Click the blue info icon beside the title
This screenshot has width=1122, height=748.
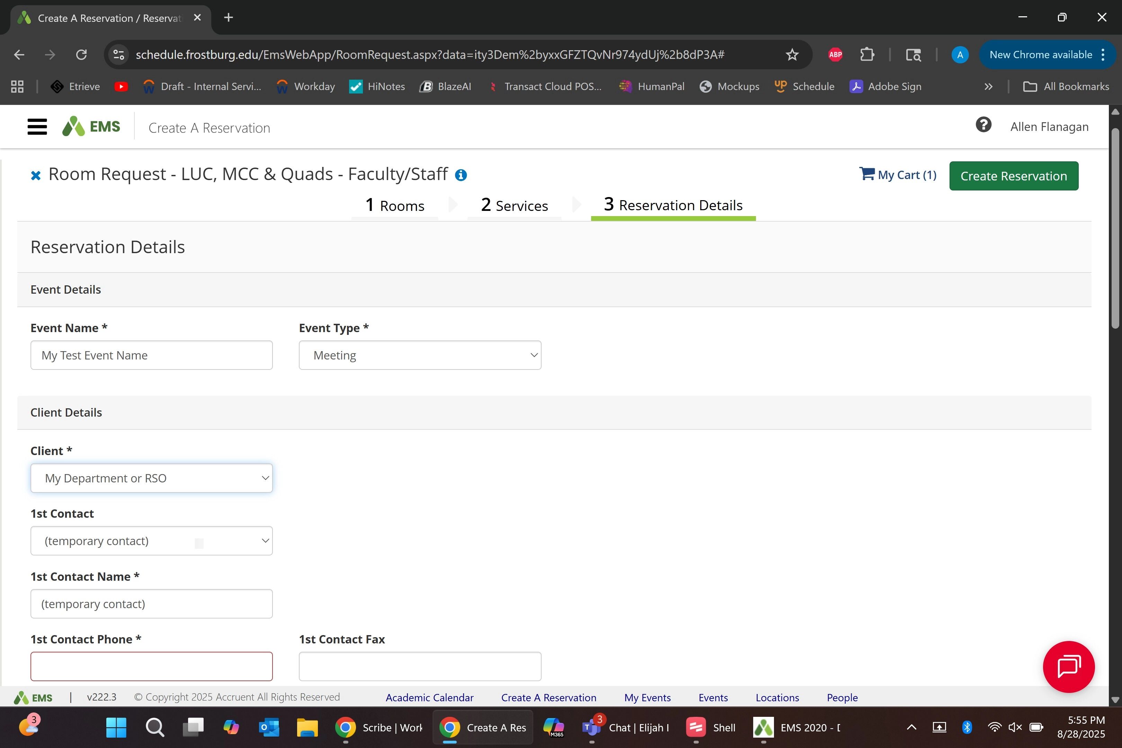pos(460,175)
